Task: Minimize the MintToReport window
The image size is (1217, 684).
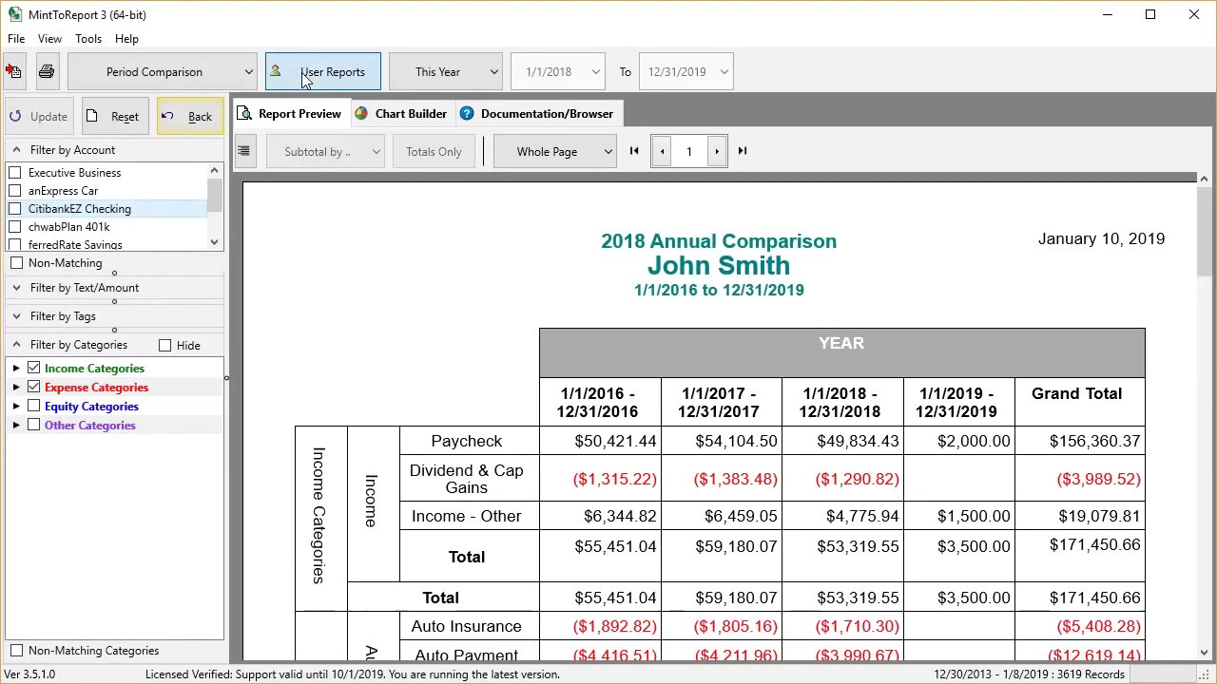Action: (1108, 14)
